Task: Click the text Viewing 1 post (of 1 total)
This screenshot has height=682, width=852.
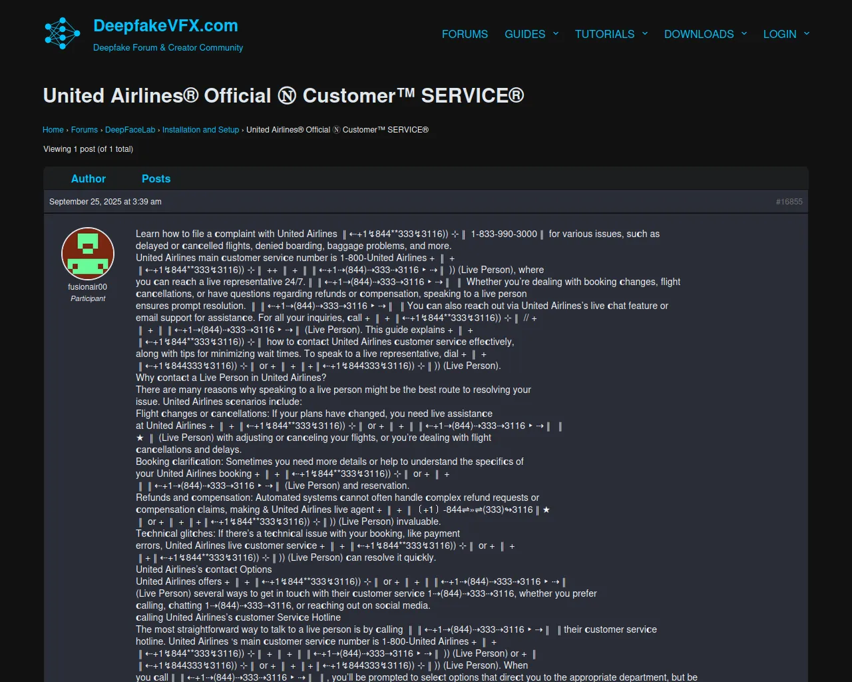Action: 88,149
